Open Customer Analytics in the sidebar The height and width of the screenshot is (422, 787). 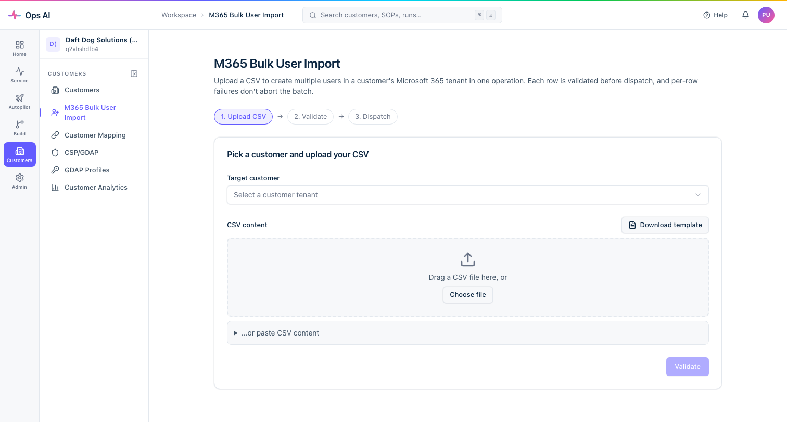pyautogui.click(x=94, y=188)
